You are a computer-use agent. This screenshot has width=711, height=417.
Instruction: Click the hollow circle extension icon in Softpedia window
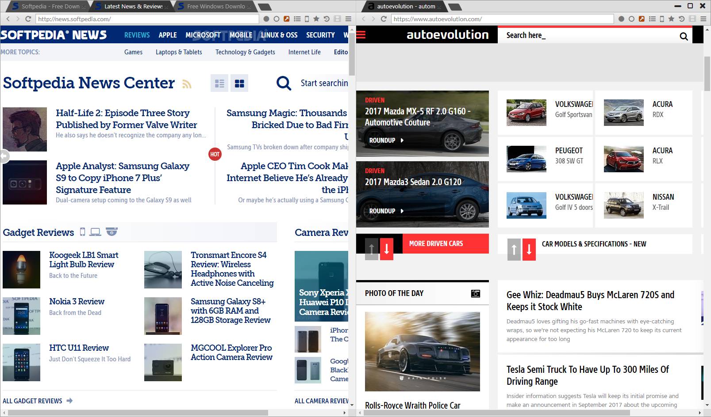pos(277,19)
